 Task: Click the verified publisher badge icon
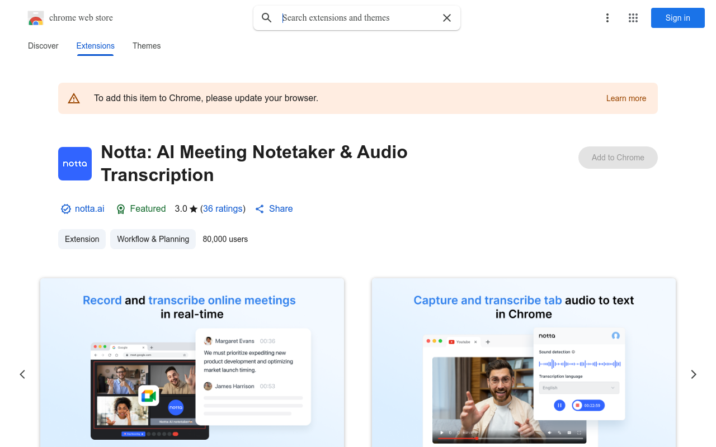[x=66, y=209]
